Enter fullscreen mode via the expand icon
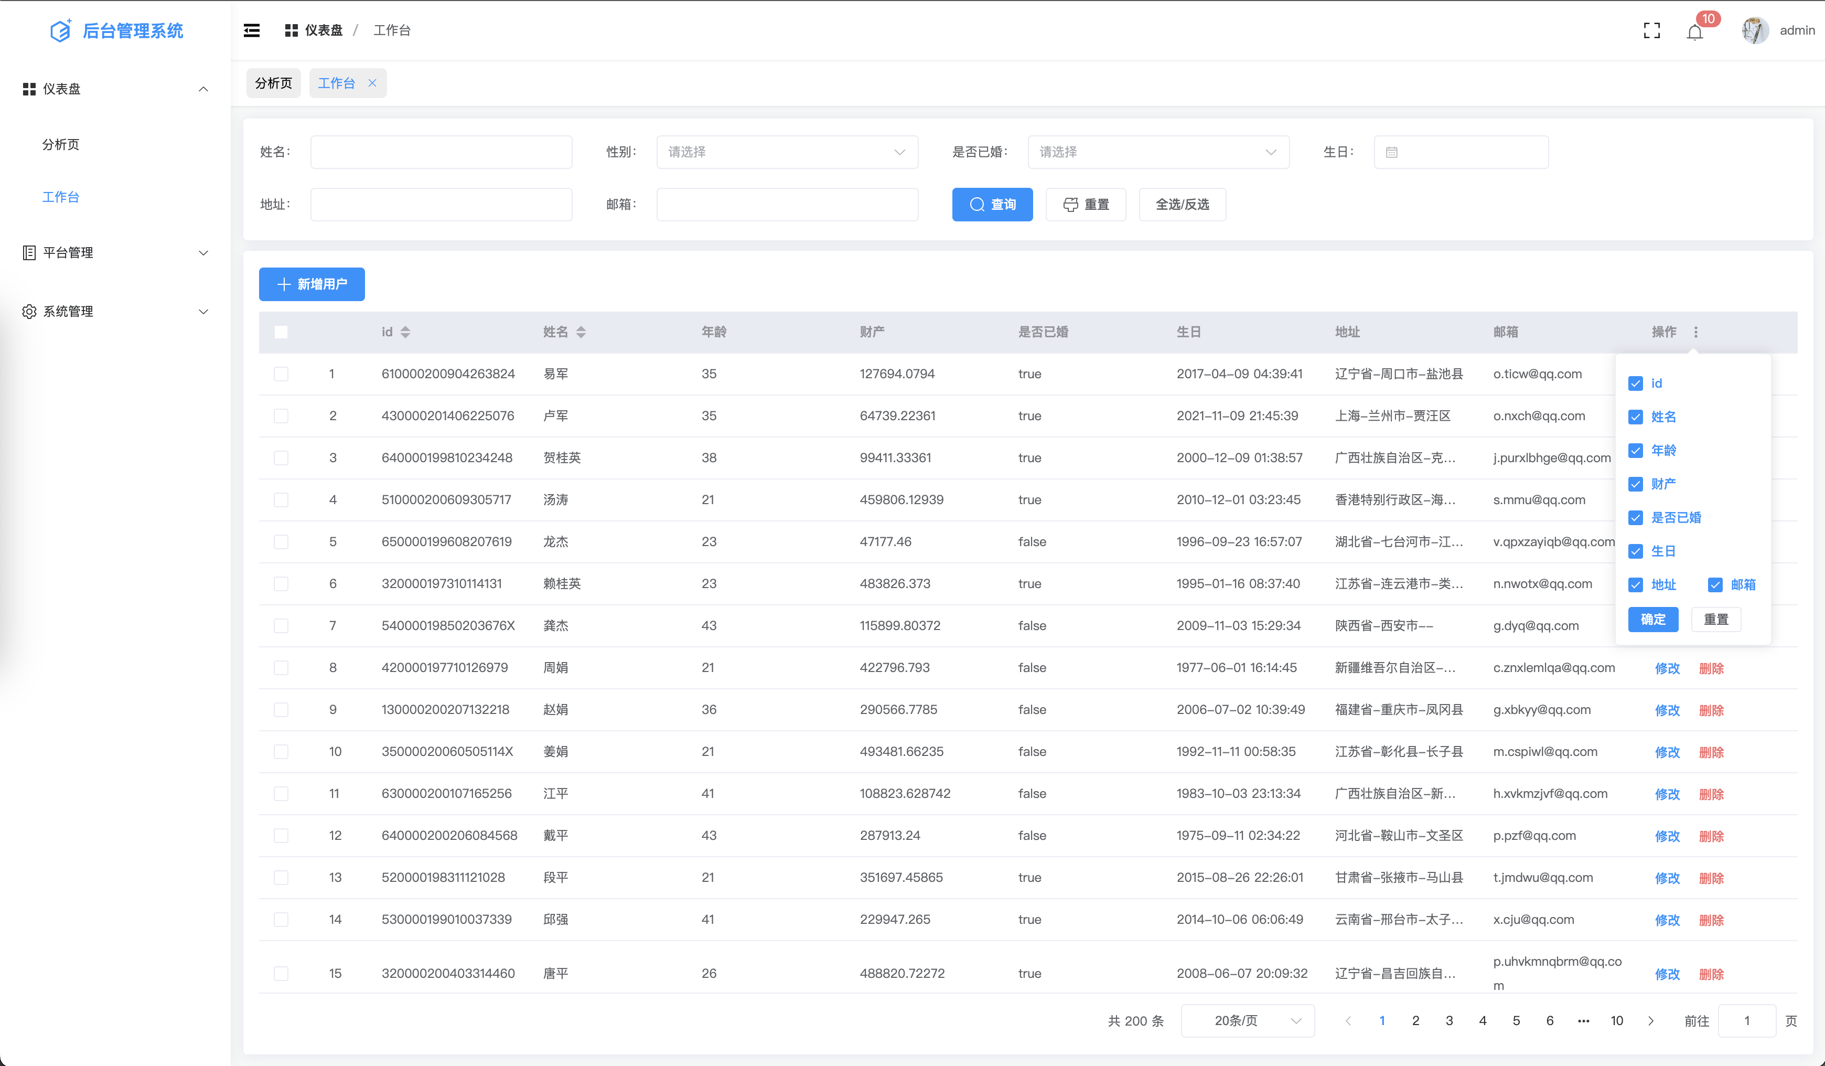The image size is (1825, 1066). tap(1651, 30)
